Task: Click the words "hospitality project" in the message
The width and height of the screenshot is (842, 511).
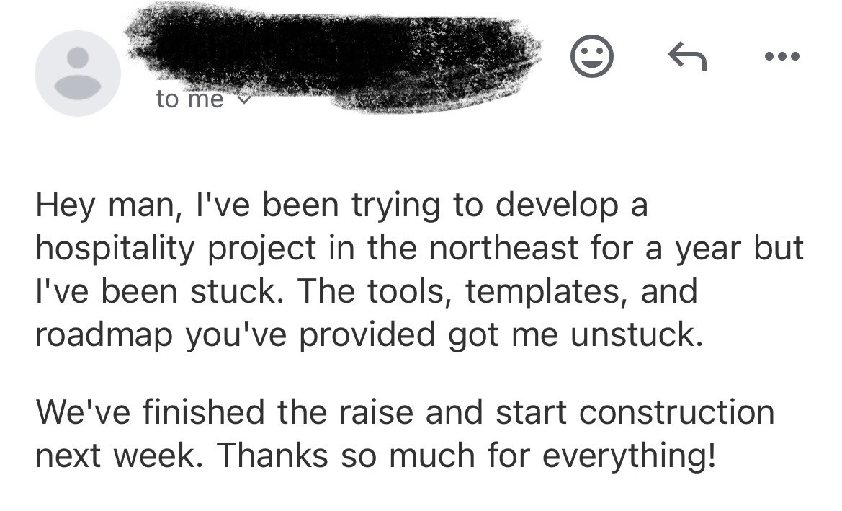Action: pyautogui.click(x=176, y=249)
